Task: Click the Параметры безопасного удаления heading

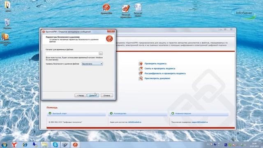Action: [x=62, y=37]
